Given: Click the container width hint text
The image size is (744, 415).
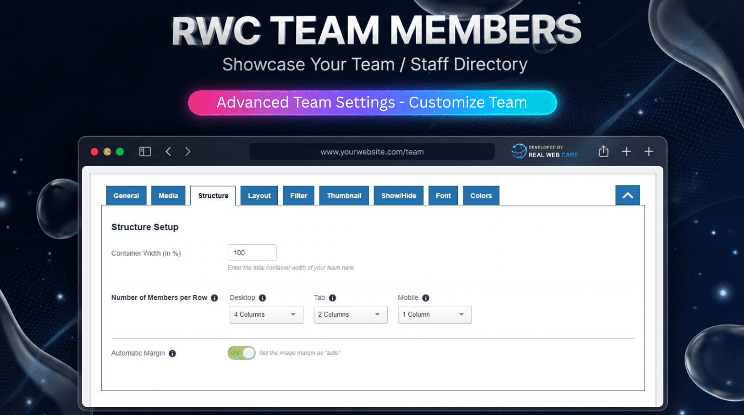Looking at the screenshot, I should (x=291, y=268).
